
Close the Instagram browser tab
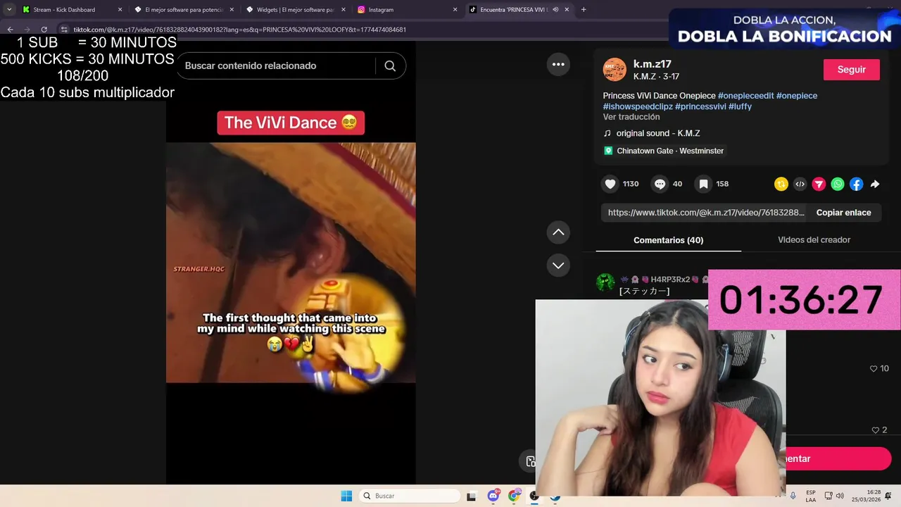[x=455, y=10]
